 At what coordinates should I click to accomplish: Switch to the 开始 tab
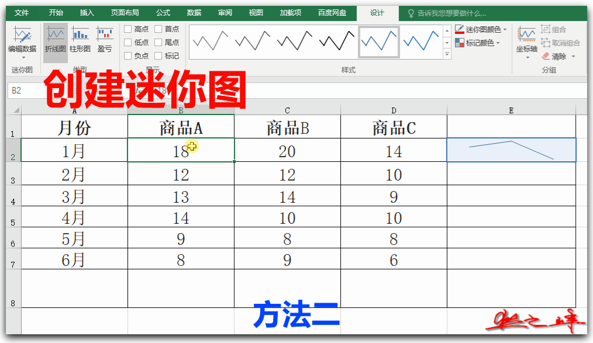[x=56, y=13]
